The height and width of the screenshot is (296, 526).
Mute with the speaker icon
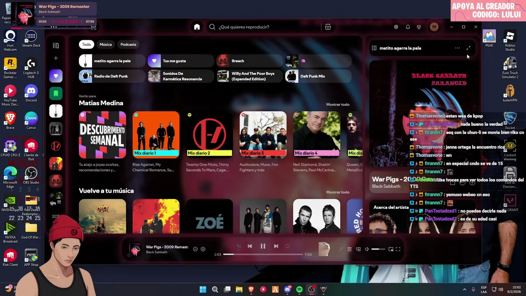(367, 249)
